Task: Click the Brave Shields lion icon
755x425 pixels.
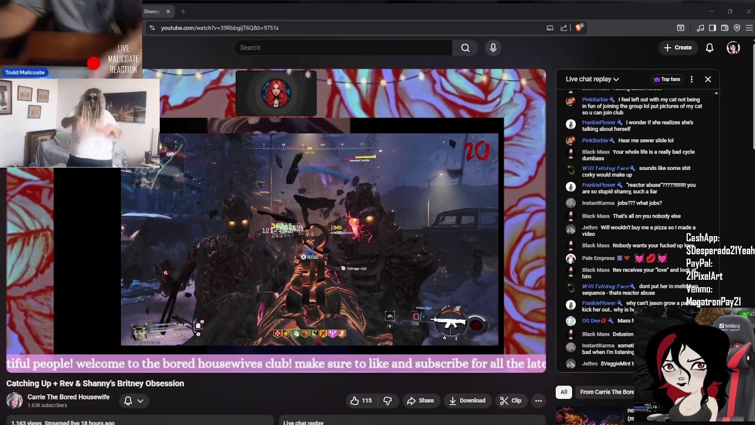Action: pos(579,28)
